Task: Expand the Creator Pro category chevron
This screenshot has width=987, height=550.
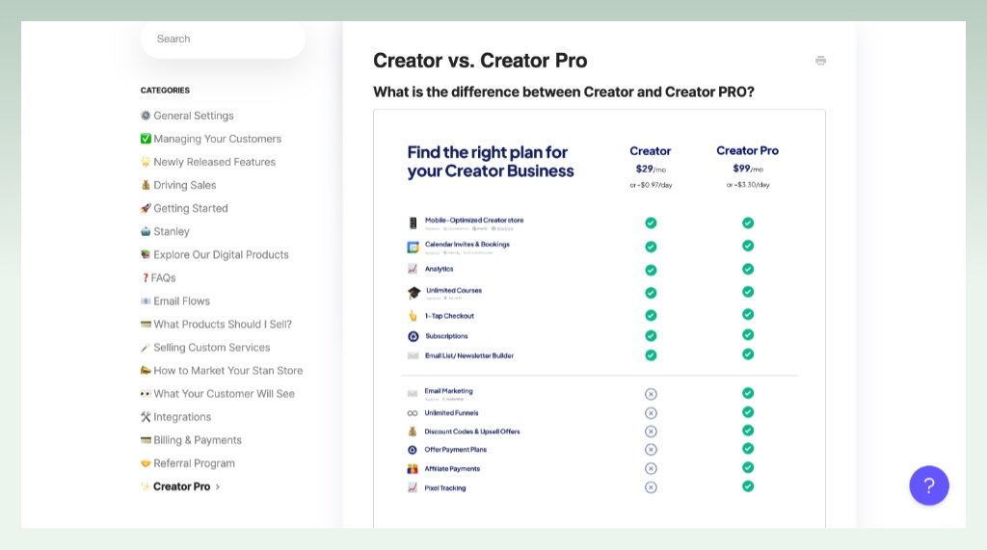Action: tap(218, 487)
